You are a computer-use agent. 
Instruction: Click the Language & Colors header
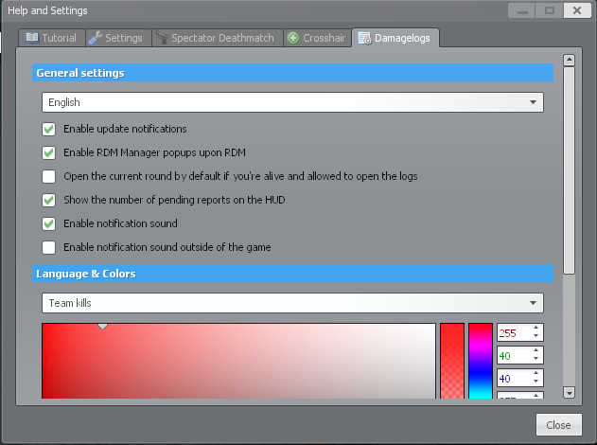point(292,274)
